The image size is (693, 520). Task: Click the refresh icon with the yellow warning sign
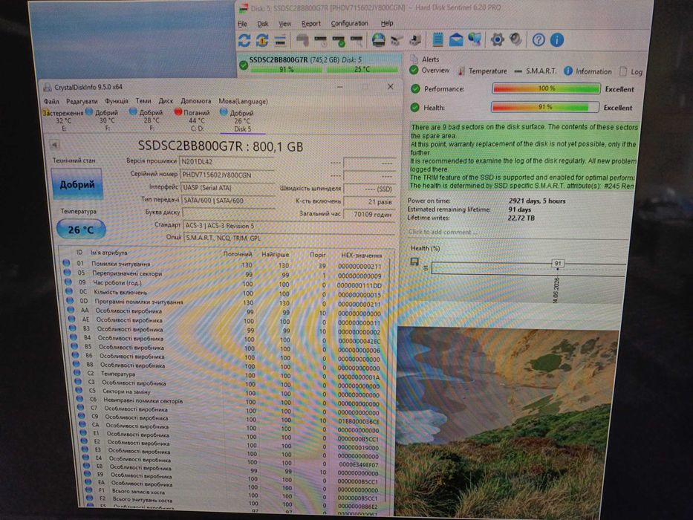pyautogui.click(x=262, y=40)
